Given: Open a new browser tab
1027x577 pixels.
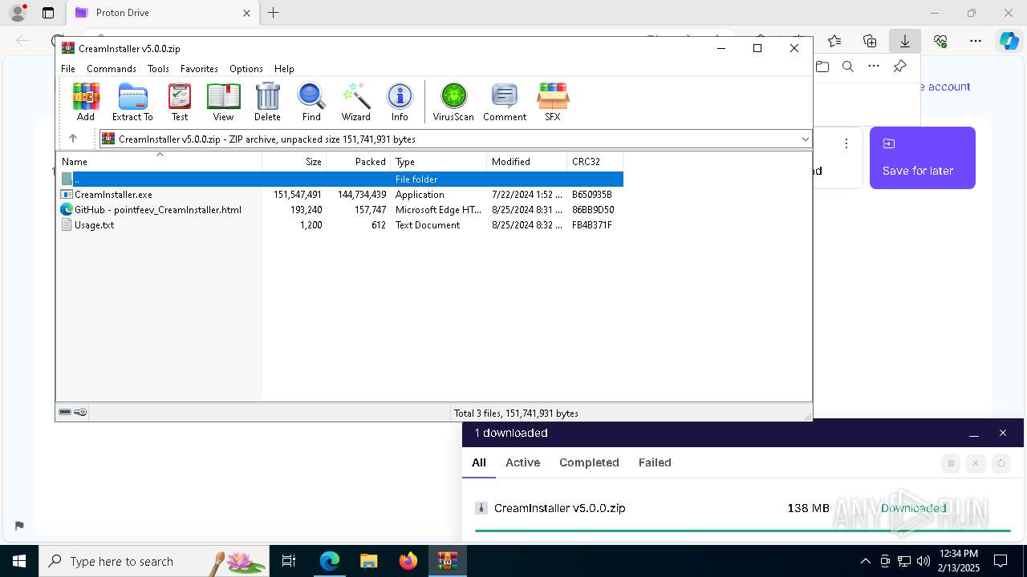Looking at the screenshot, I should (274, 13).
